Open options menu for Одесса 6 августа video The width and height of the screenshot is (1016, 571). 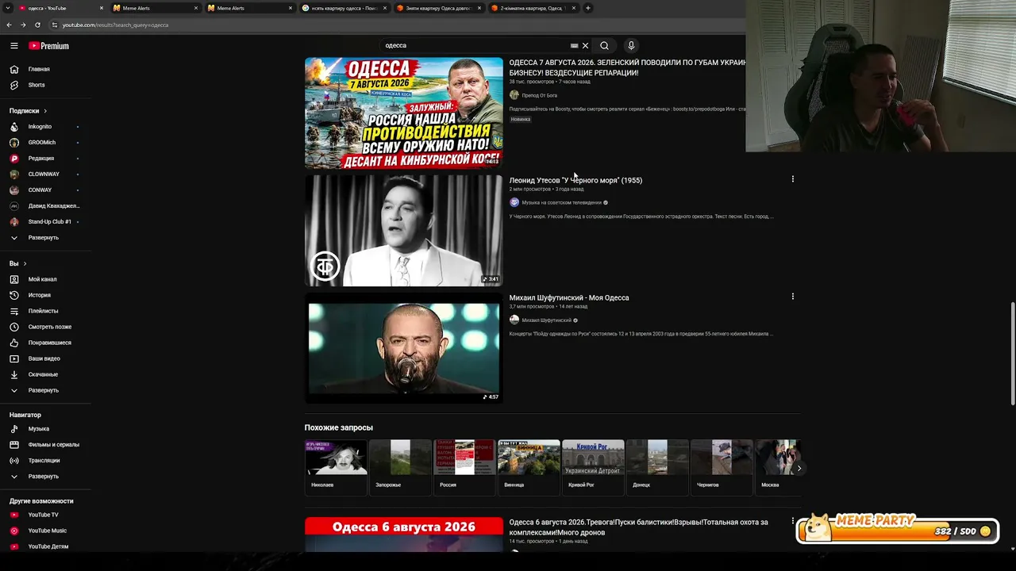792,521
